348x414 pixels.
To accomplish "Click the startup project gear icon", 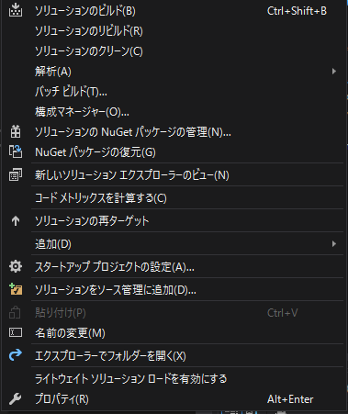I will (x=16, y=266).
